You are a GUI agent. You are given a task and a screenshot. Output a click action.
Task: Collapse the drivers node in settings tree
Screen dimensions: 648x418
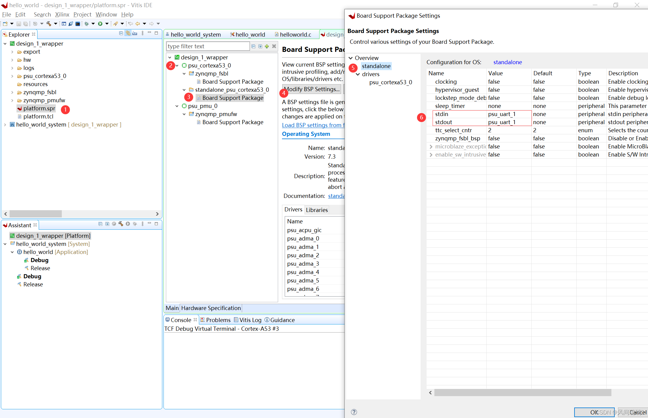click(358, 74)
